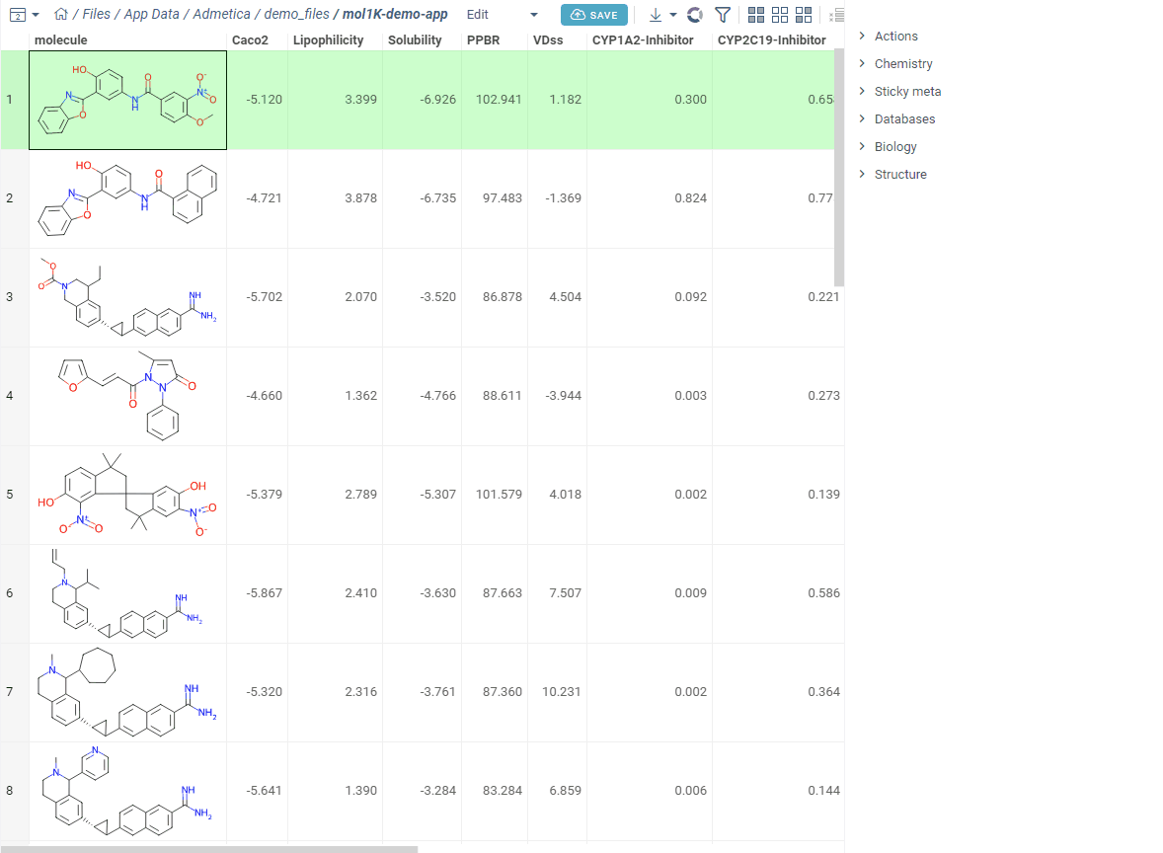Select the third grid layout icon
This screenshot has width=1163, height=853.
(x=804, y=15)
